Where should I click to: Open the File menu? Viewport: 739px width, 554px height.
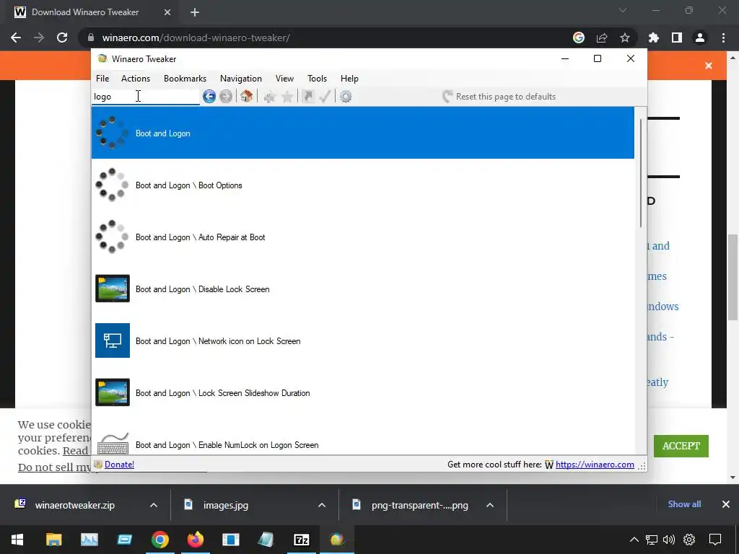102,79
